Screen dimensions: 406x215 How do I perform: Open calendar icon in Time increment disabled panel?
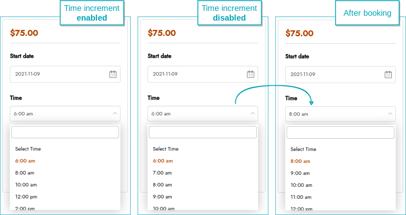(x=250, y=74)
